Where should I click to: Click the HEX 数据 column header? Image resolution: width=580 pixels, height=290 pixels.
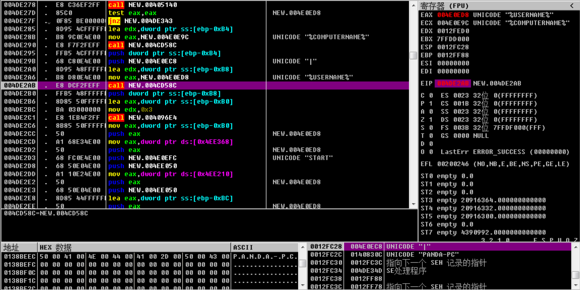point(135,247)
